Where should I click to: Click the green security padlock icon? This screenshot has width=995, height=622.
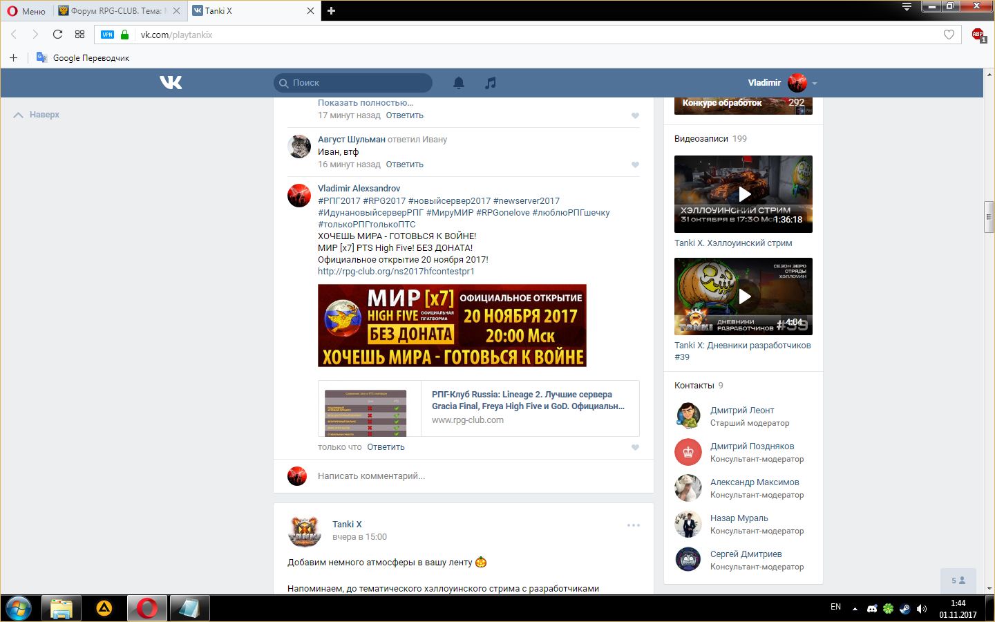(124, 35)
